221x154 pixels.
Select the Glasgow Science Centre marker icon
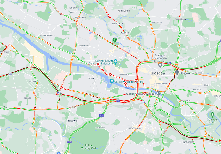click(112, 81)
